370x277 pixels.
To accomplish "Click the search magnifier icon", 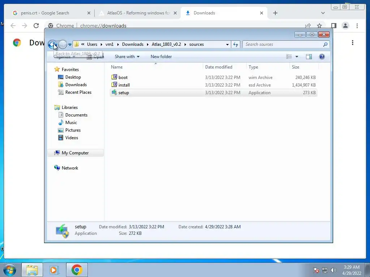I will (325, 44).
